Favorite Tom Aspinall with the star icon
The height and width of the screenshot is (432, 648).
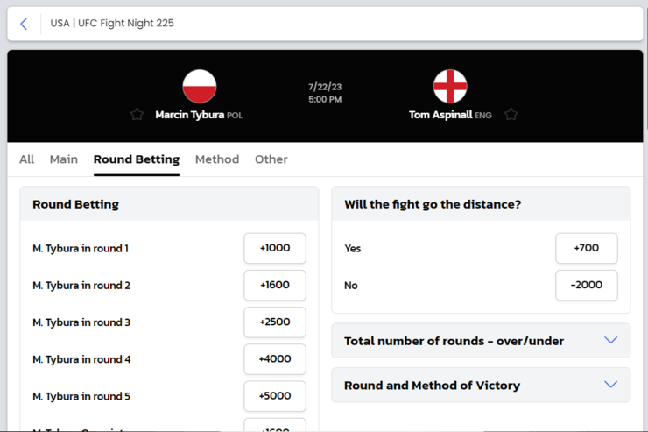(511, 115)
